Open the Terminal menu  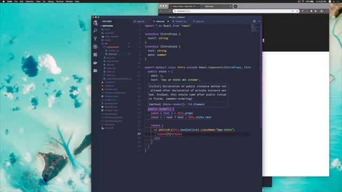(59, 1)
